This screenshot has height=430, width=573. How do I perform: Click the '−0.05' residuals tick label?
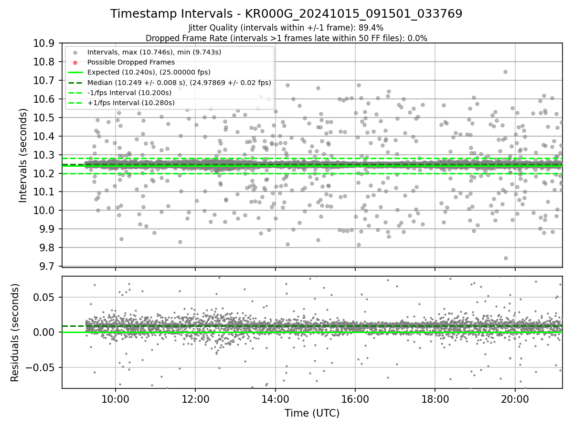(40, 367)
